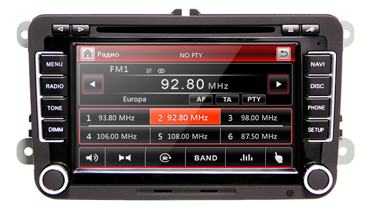Hit the physical previous track left-triangle button
The image size is (372, 212).
coord(60,30)
